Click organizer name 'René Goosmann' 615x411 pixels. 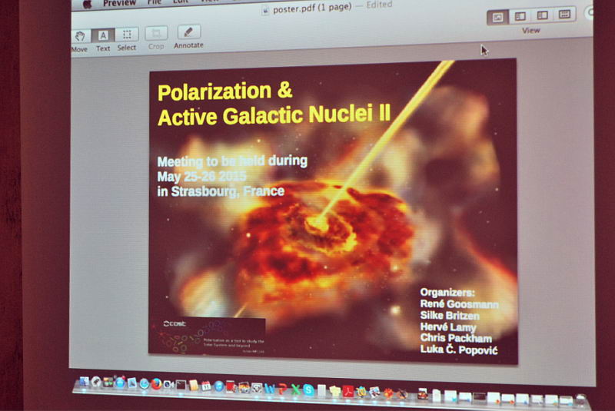tap(459, 304)
